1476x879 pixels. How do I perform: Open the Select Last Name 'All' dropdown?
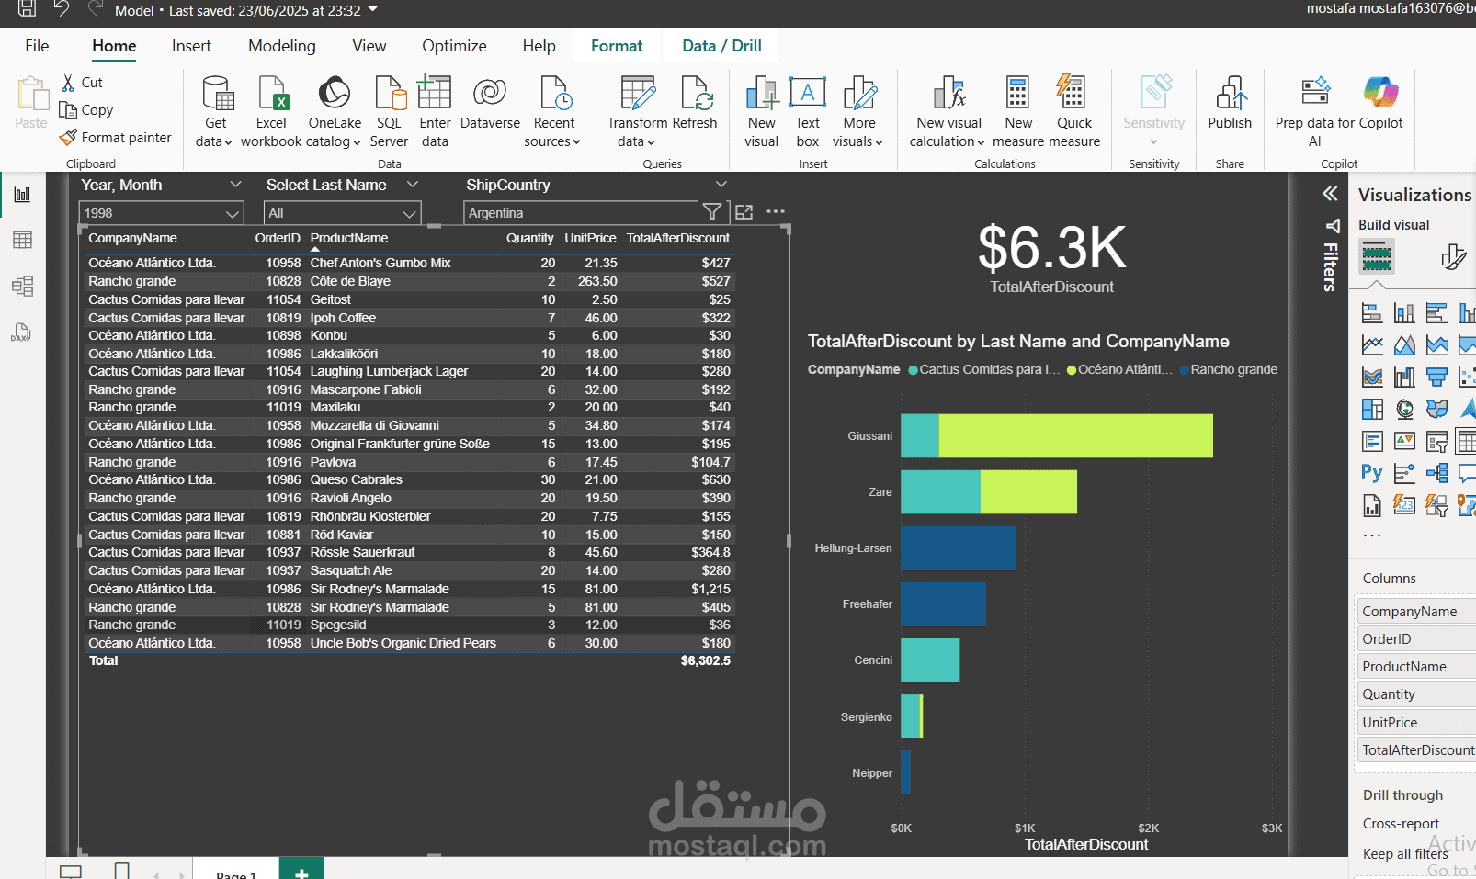tap(409, 213)
